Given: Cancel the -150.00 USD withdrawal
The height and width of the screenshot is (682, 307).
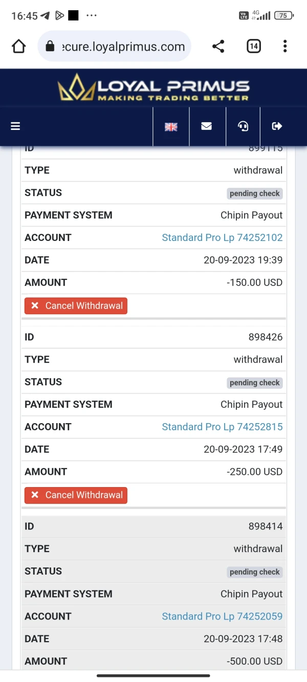Looking at the screenshot, I should point(76,305).
